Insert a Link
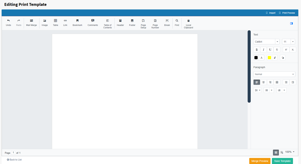The image size is (301, 164). coord(65,23)
